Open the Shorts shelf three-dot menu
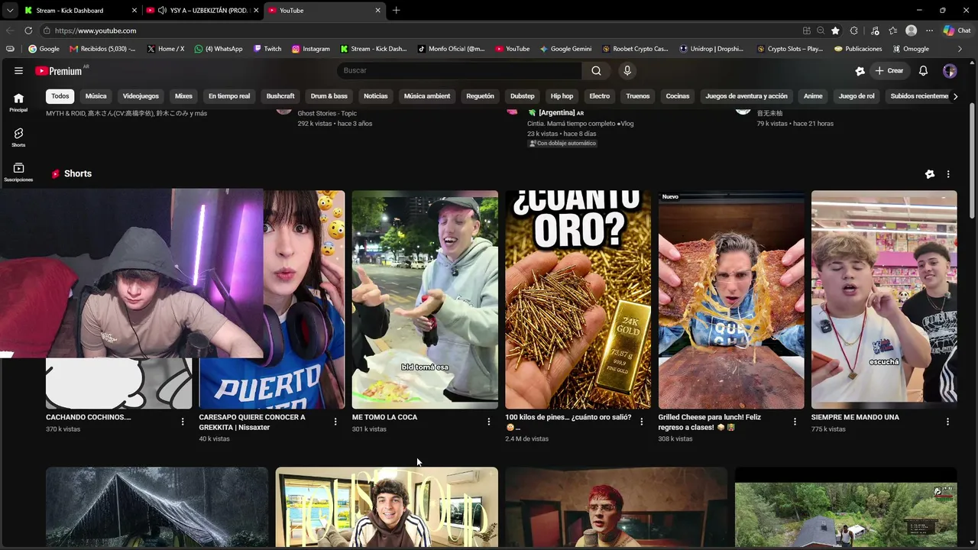The image size is (978, 550). tap(948, 174)
